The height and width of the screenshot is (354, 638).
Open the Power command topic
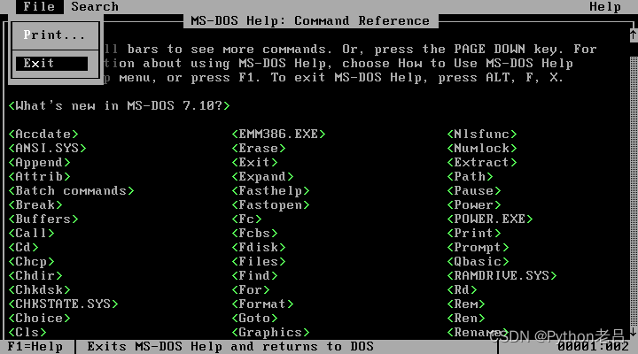point(474,204)
